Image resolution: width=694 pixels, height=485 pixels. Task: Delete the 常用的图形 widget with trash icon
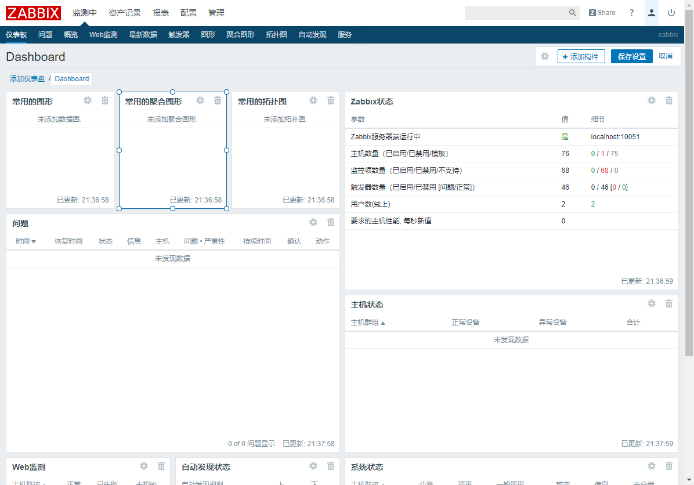coord(104,100)
